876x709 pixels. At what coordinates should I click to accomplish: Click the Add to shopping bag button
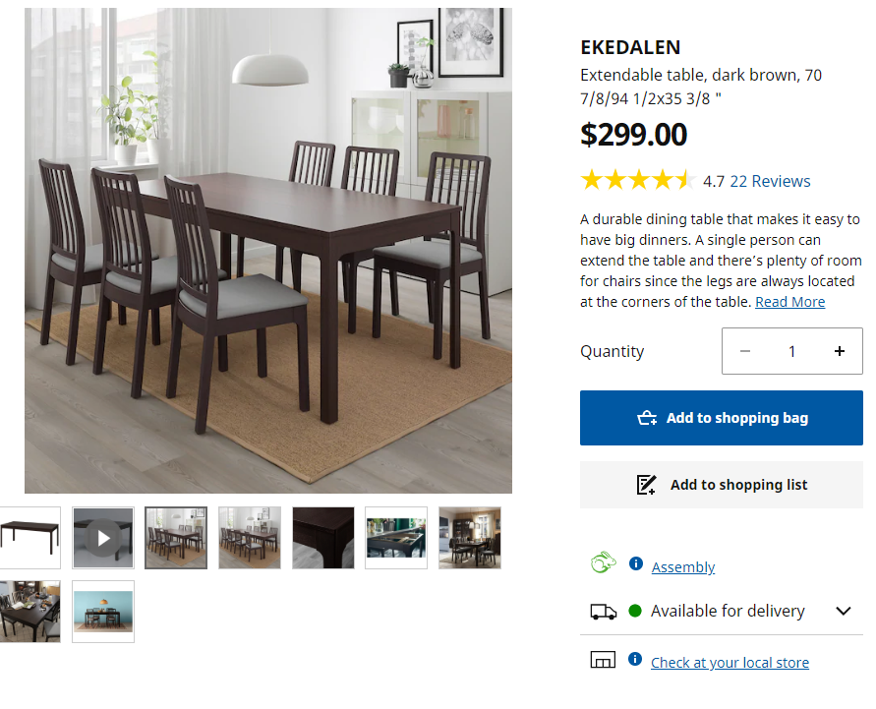pyautogui.click(x=722, y=418)
